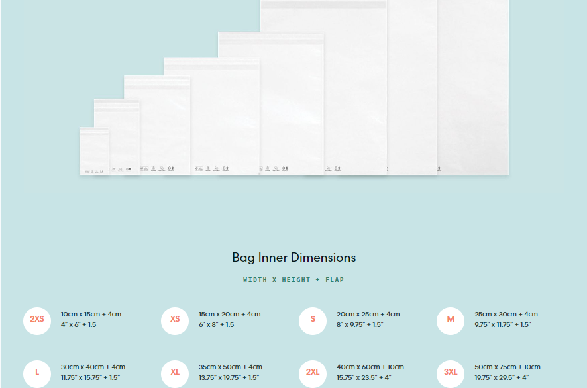Click the smallest bag in the front
Viewport: 587px width, 388px height.
94,151
